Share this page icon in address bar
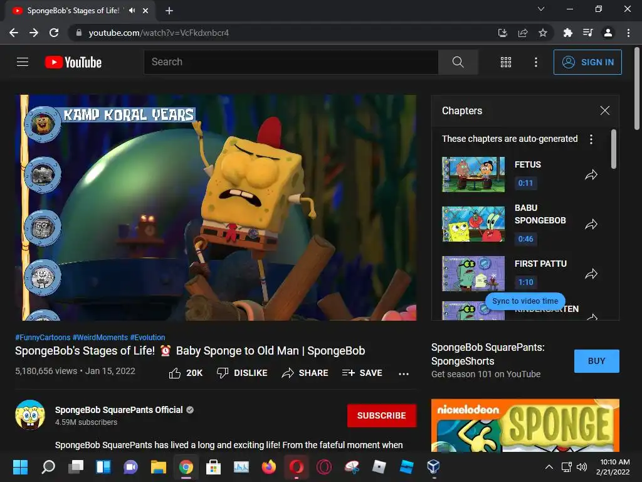This screenshot has width=642, height=482. [522, 33]
